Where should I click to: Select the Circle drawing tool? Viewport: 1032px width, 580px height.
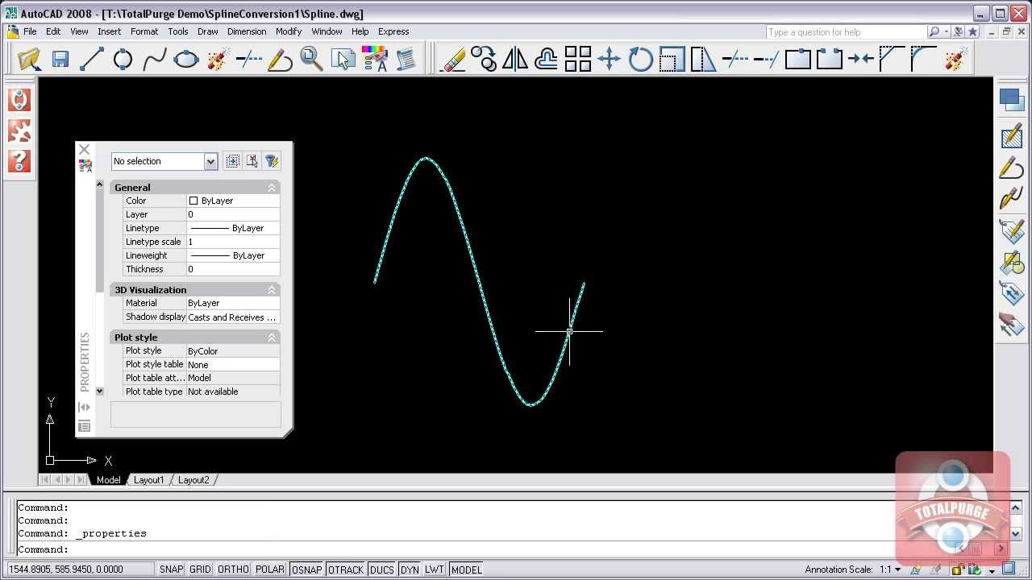pos(123,59)
